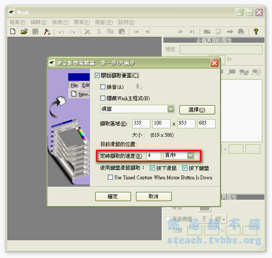Click the Render toolbar icon
Viewport: 272px width, 258px height.
(x=207, y=32)
